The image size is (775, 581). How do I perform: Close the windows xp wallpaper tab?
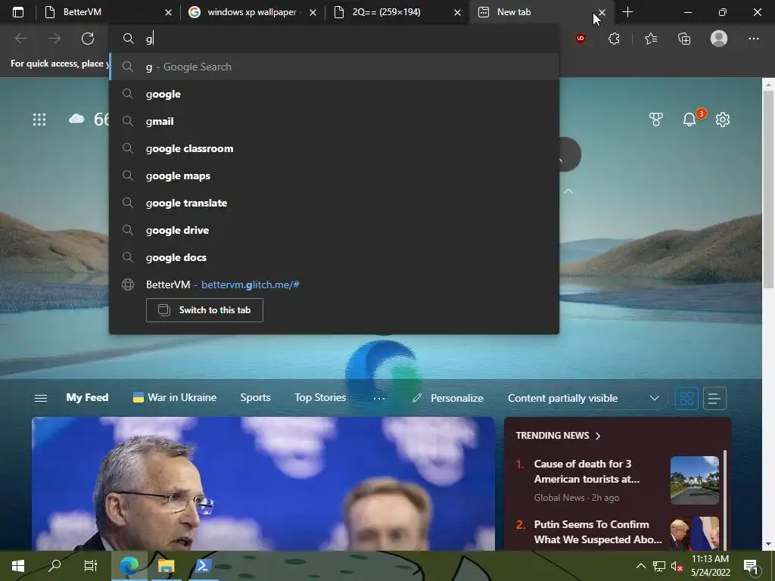pos(313,12)
